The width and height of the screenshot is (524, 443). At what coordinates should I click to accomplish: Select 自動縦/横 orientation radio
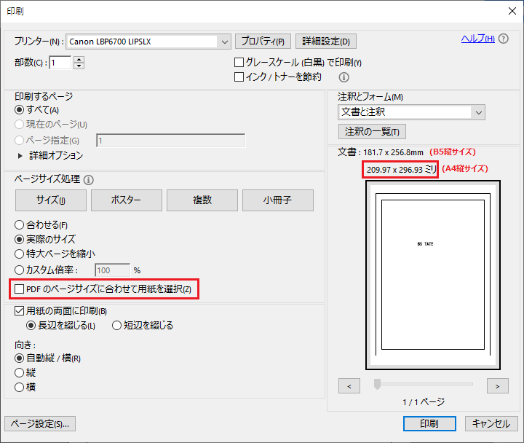(20, 358)
